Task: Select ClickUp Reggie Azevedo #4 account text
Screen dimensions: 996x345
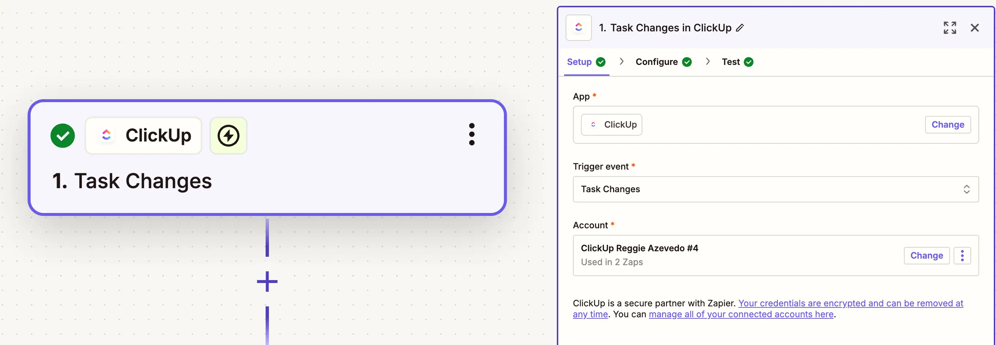Action: click(639, 248)
